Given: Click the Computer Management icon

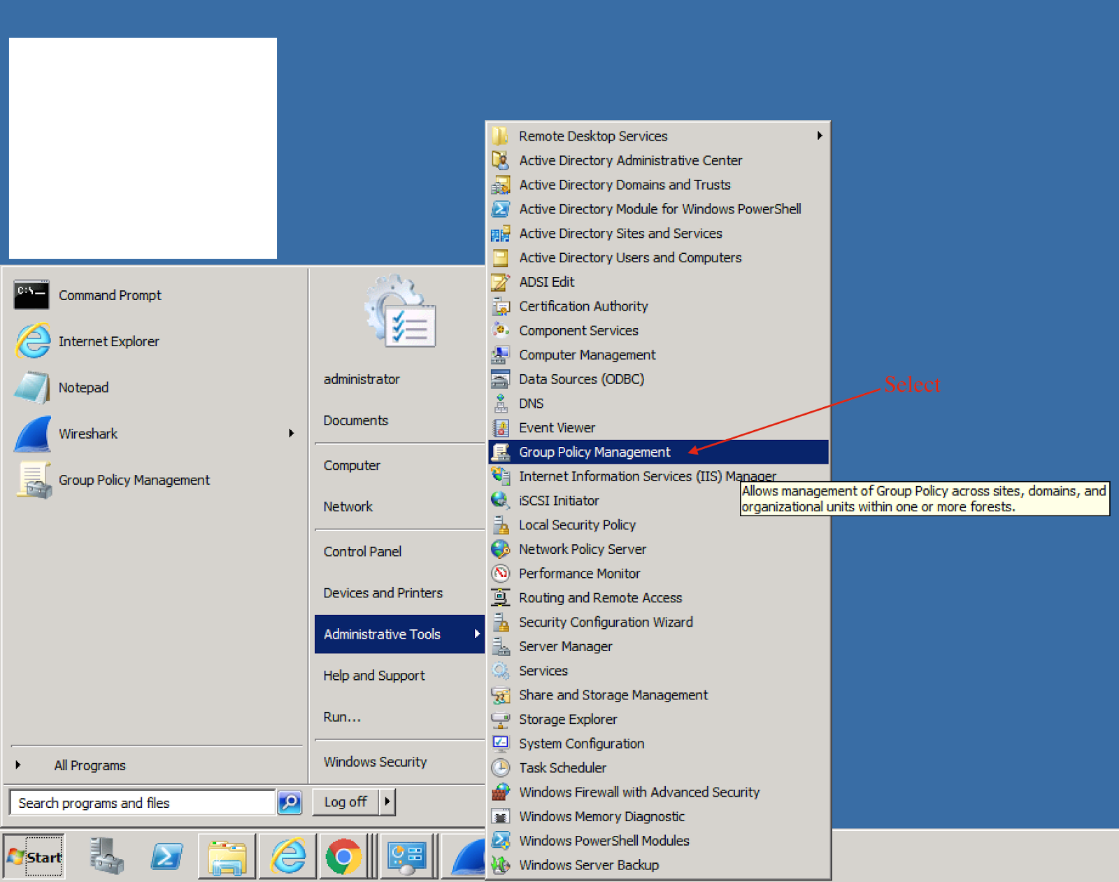Looking at the screenshot, I should pos(501,355).
